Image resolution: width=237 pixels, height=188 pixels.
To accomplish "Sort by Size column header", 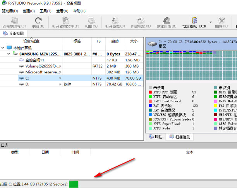I will pyautogui.click(x=134, y=41).
